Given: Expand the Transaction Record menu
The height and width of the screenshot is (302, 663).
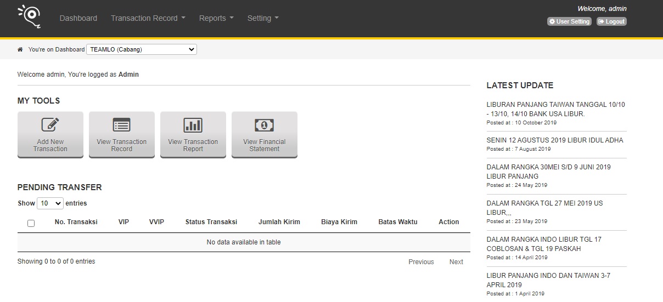Looking at the screenshot, I should pyautogui.click(x=148, y=18).
